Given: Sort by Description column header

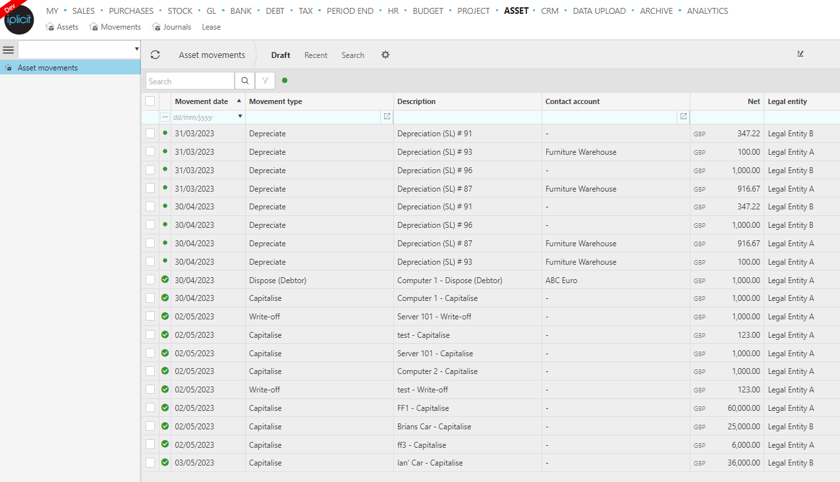Looking at the screenshot, I should [x=416, y=101].
